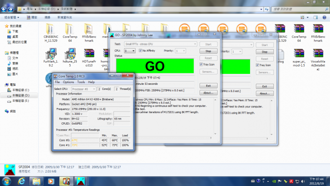Open Core Temp File menu

pos(57,82)
